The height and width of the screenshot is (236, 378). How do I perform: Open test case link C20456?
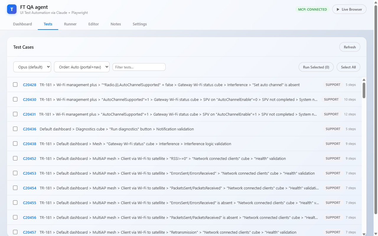point(30,217)
